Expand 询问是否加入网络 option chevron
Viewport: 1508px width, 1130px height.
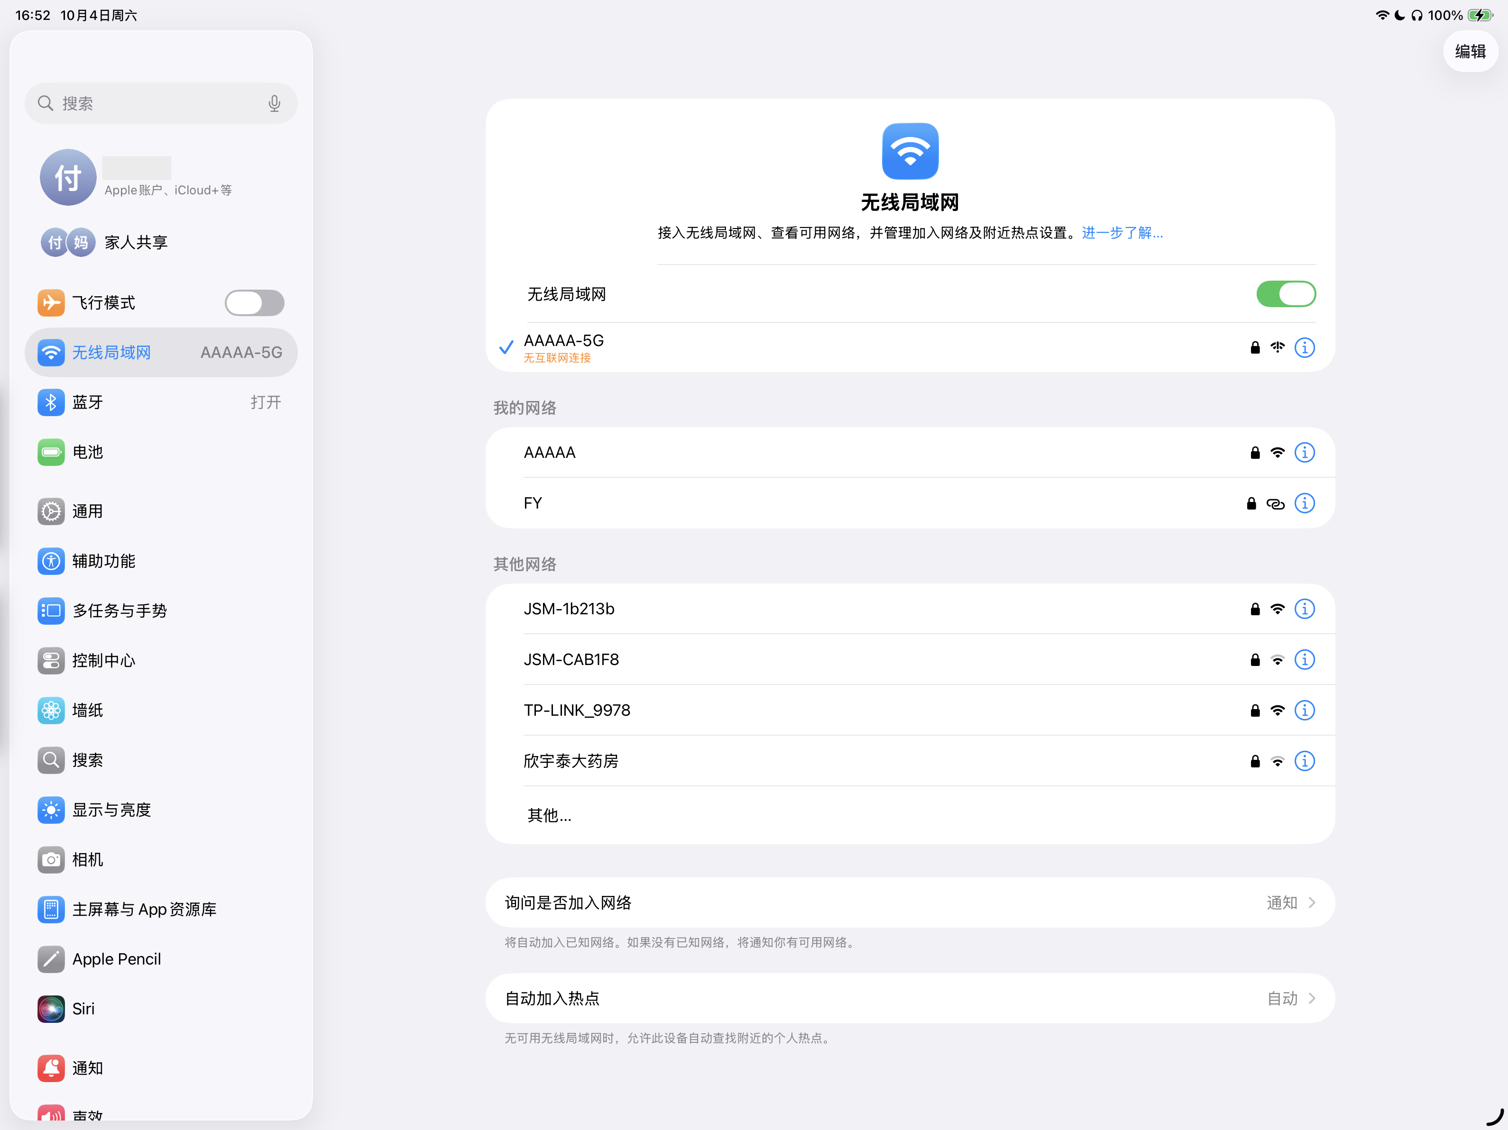pyautogui.click(x=1311, y=902)
